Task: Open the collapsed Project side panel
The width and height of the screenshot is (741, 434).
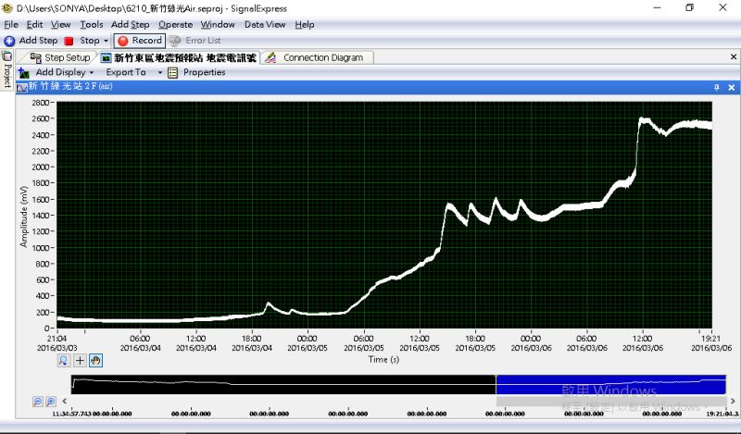Action: [x=6, y=69]
